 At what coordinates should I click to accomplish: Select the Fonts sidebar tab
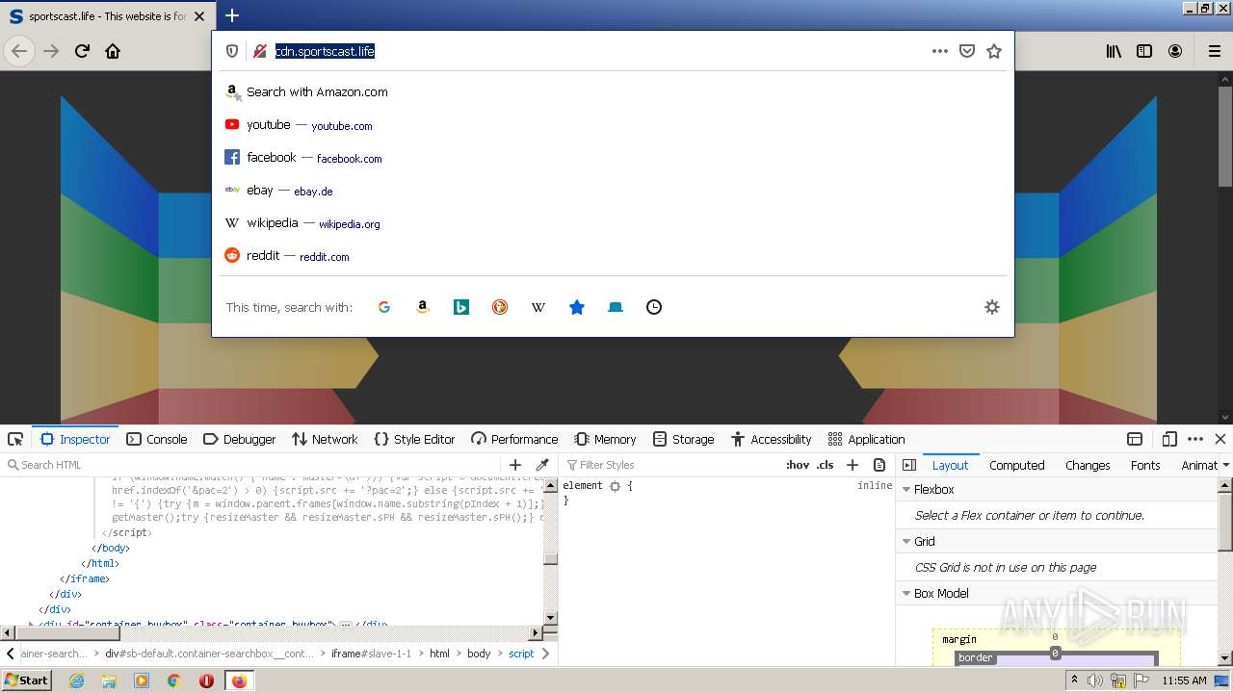[x=1145, y=465]
